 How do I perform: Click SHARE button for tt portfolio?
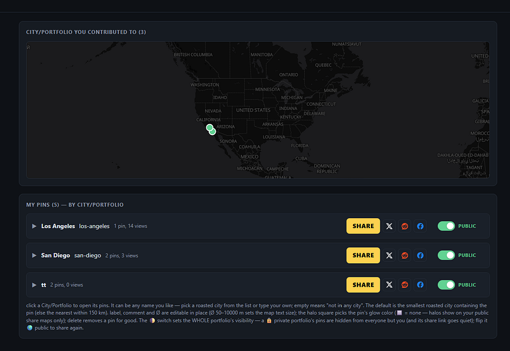[363, 285]
